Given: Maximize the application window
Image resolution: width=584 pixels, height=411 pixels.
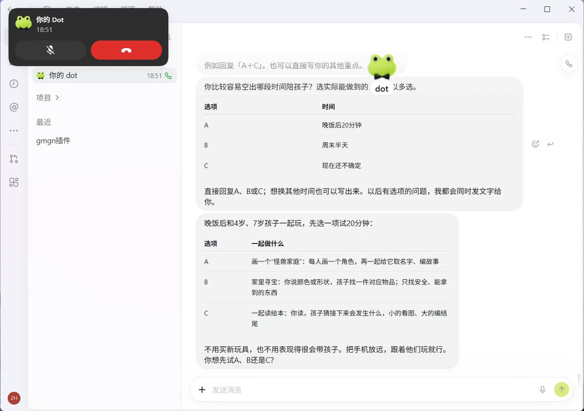Looking at the screenshot, I should (547, 9).
